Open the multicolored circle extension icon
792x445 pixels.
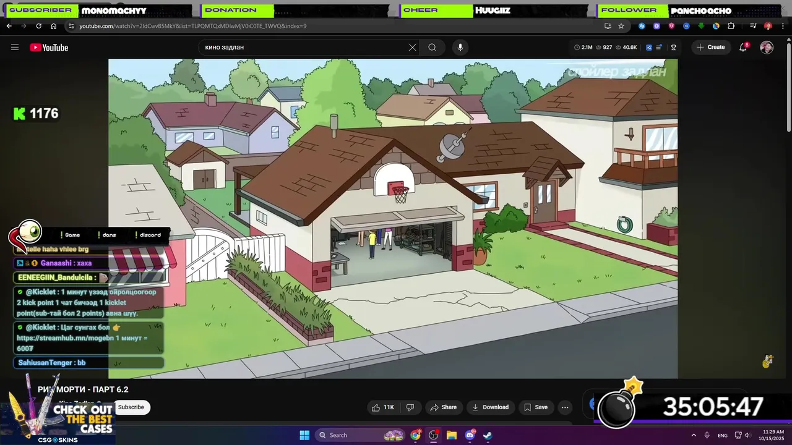[x=716, y=26]
